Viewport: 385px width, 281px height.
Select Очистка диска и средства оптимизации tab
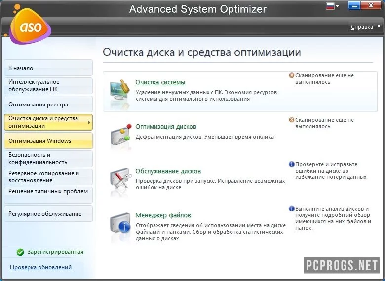(x=48, y=122)
